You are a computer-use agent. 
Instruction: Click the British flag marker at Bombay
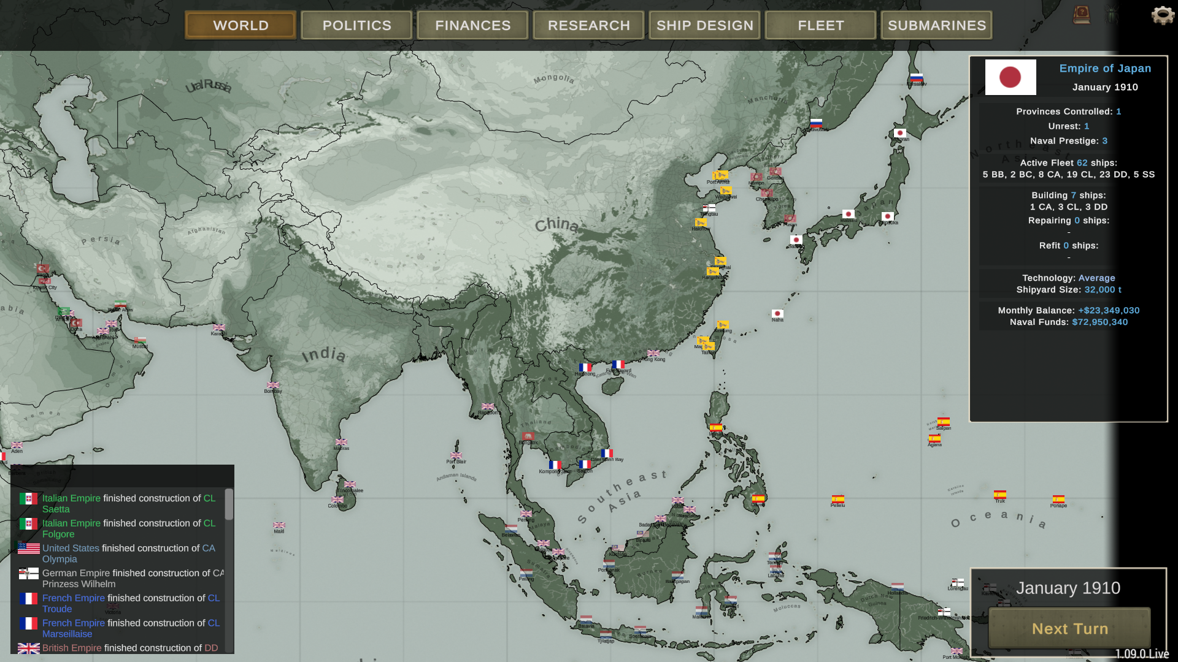tap(273, 385)
